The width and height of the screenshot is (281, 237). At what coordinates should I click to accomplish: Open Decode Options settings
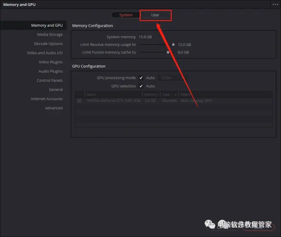click(49, 44)
